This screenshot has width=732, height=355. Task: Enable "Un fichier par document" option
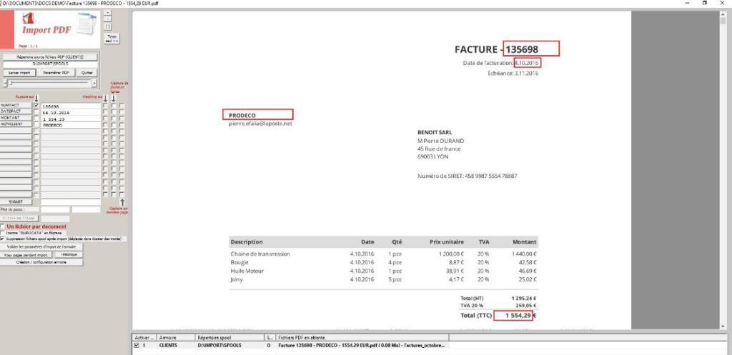pyautogui.click(x=4, y=227)
